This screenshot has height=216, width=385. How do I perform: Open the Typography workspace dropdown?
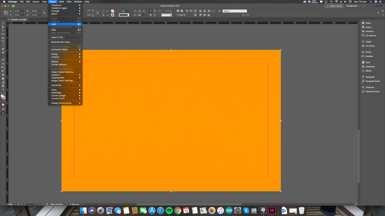(x=353, y=6)
